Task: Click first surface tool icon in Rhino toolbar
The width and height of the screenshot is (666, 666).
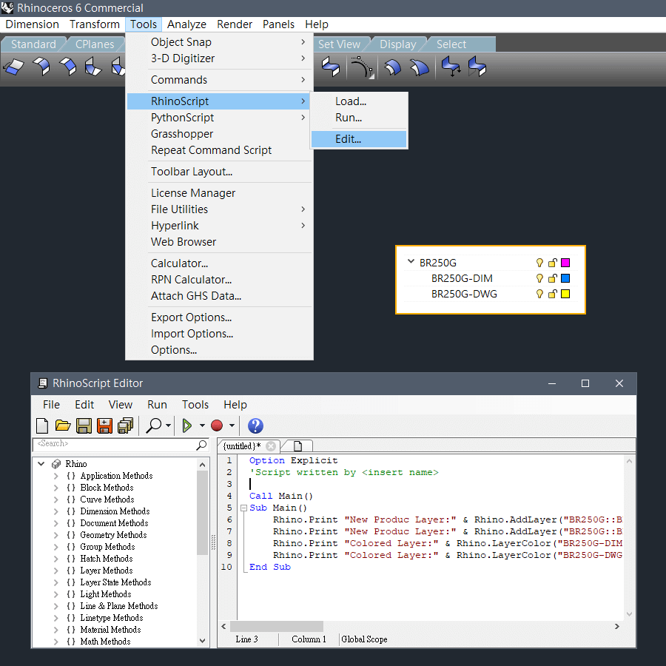Action: click(x=14, y=67)
